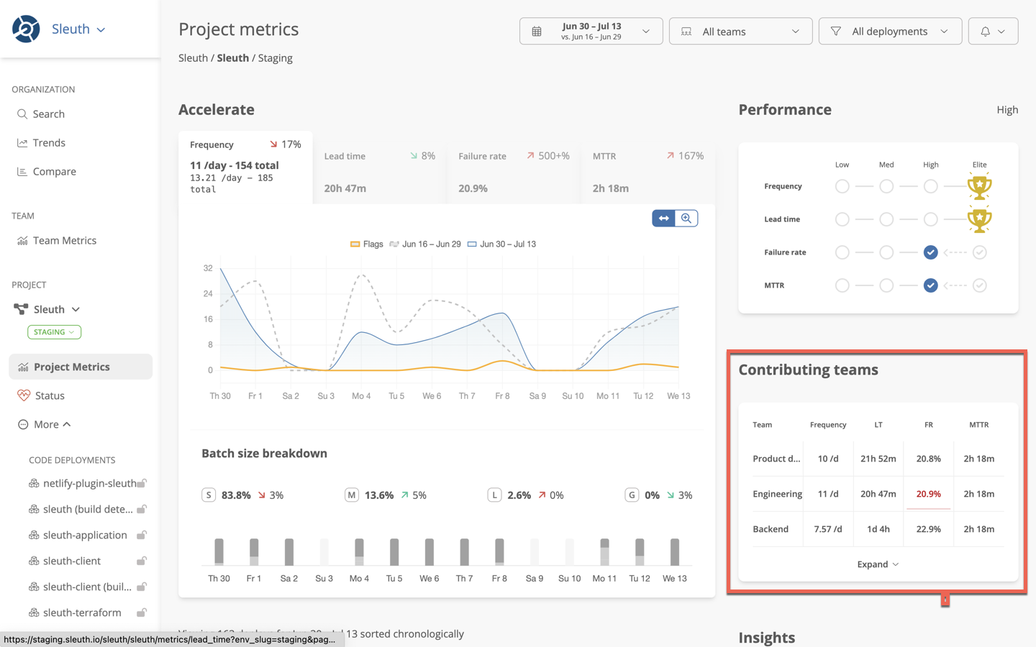Click the Staging breadcrumb link
The image size is (1036, 647).
pos(275,58)
